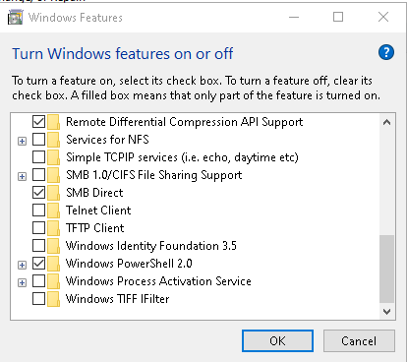This screenshot has height=362, width=407.
Task: Expand the Windows PowerShell 2.0 node
Action: [x=22, y=265]
